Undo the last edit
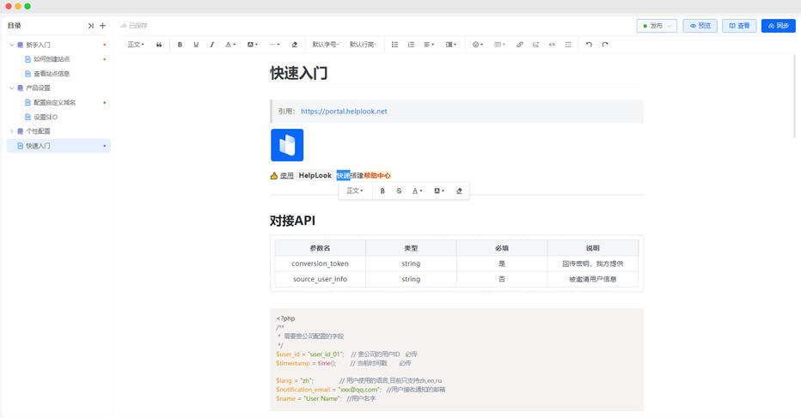Image resolution: width=801 pixels, height=418 pixels. 589,45
